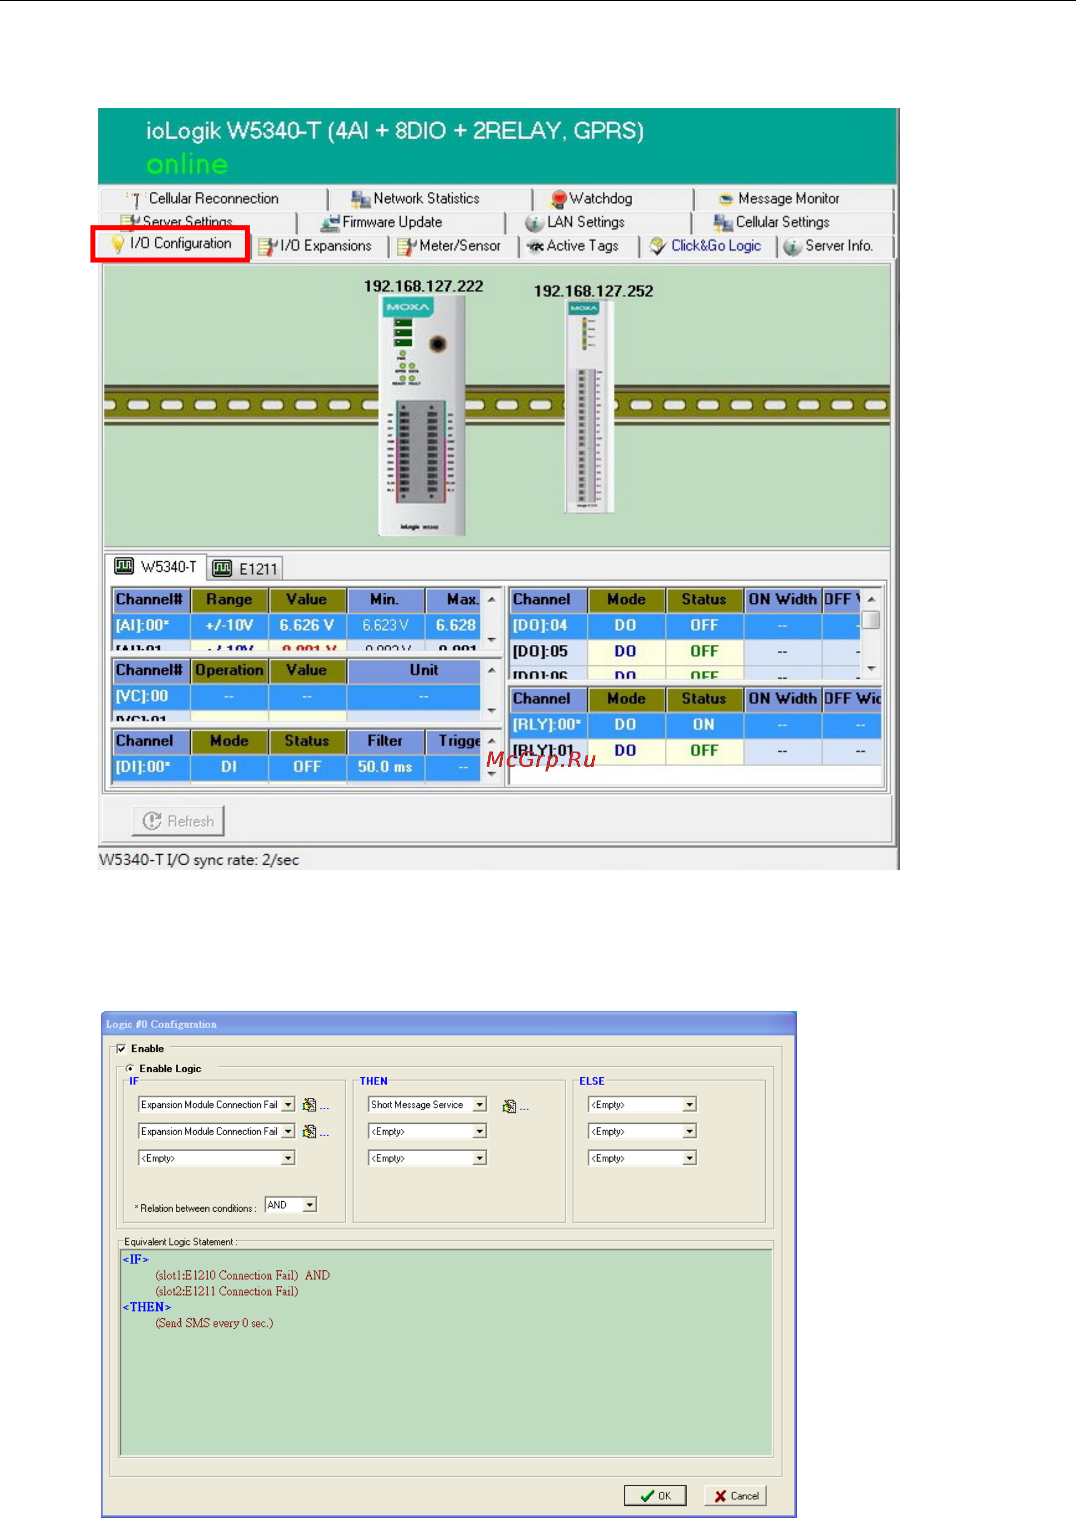Click the Watchdog red icon
The image size is (1076, 1518).
559,199
